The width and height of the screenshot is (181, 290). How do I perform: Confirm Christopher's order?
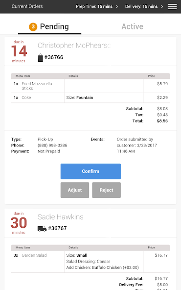(x=90, y=171)
